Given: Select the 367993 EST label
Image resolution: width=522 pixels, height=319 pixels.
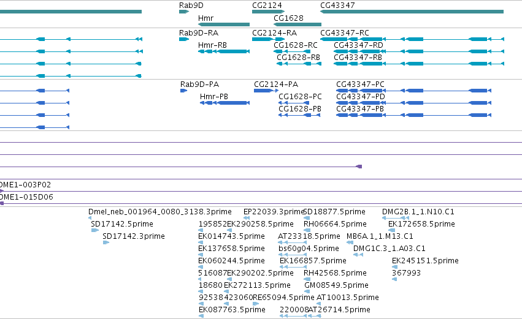Looking at the screenshot, I should pos(406,273).
